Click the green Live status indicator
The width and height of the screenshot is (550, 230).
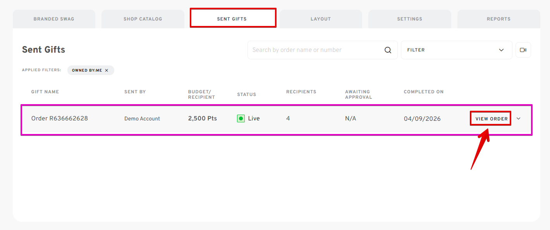pos(241,118)
